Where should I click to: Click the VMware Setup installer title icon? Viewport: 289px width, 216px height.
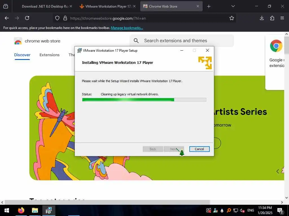click(79, 50)
